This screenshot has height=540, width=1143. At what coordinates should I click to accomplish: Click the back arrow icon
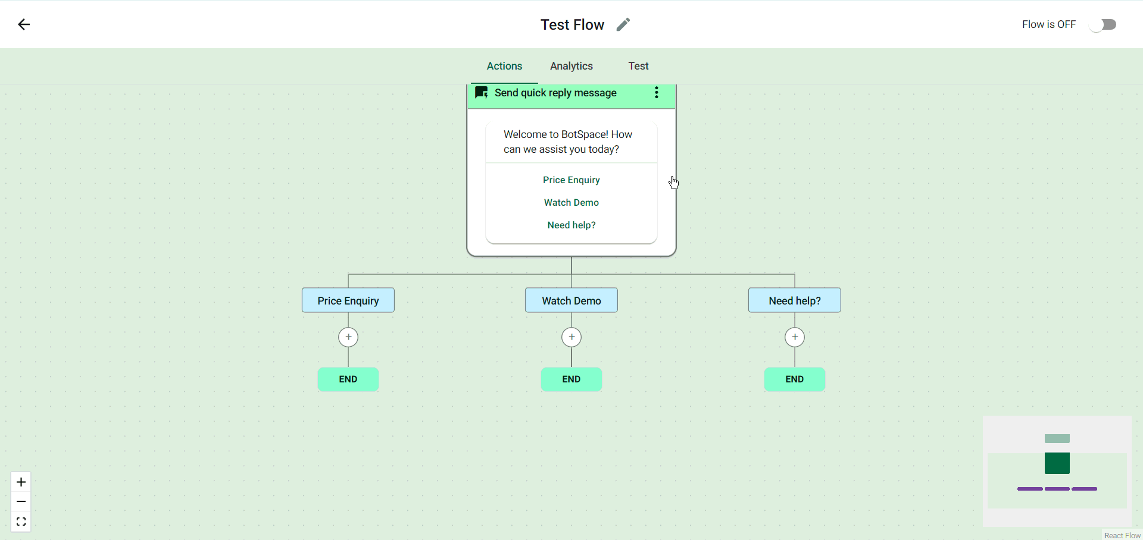coord(24,24)
